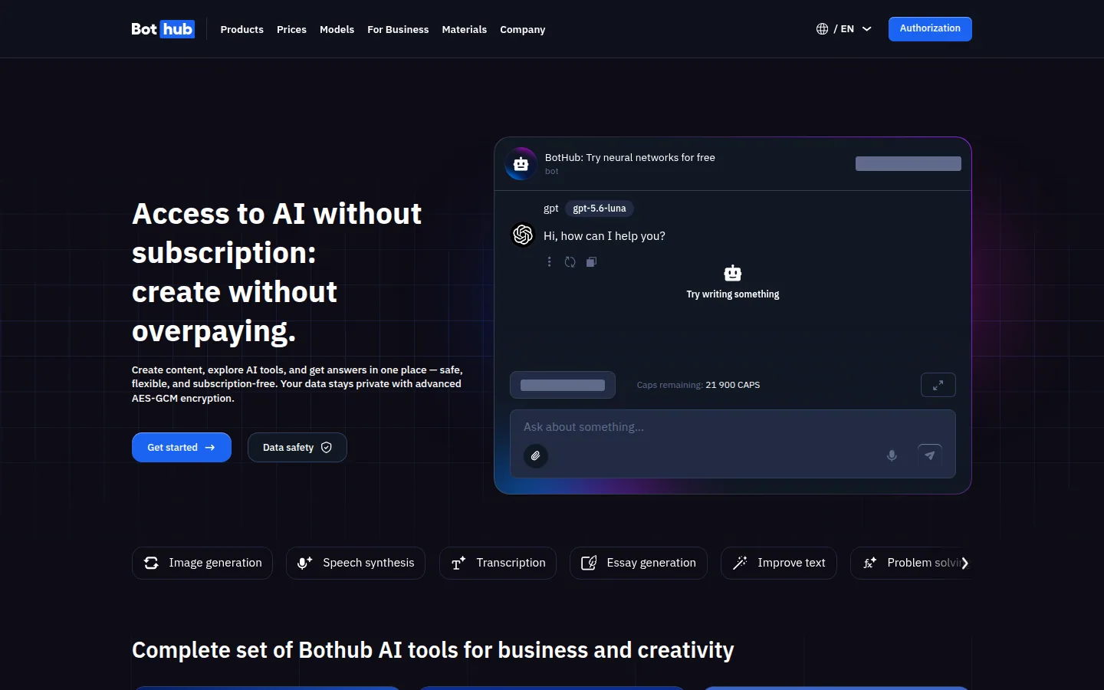Image resolution: width=1104 pixels, height=690 pixels.
Task: Attach a file with the paperclip icon
Action: point(536,456)
